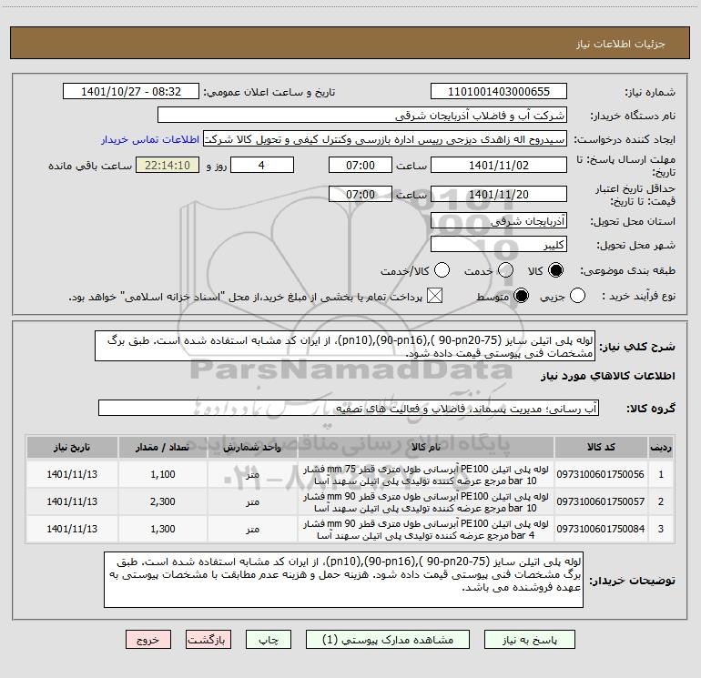
Task: Click the delivery city field کلیبر
Action: (499, 245)
